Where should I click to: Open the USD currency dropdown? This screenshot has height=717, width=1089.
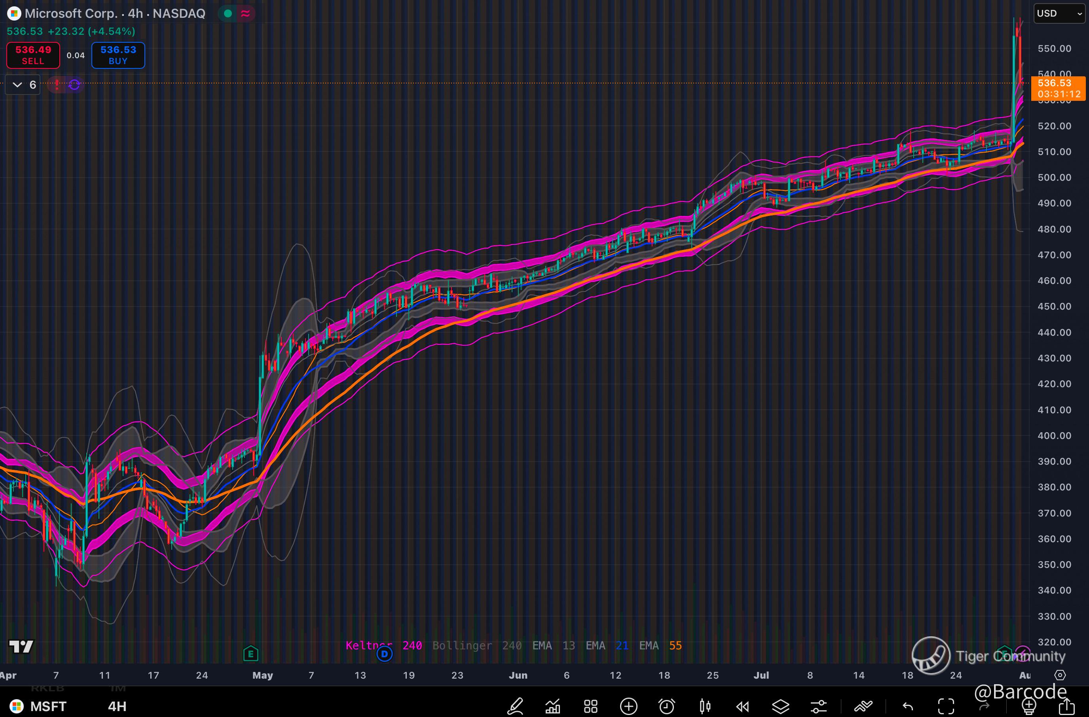(1059, 13)
